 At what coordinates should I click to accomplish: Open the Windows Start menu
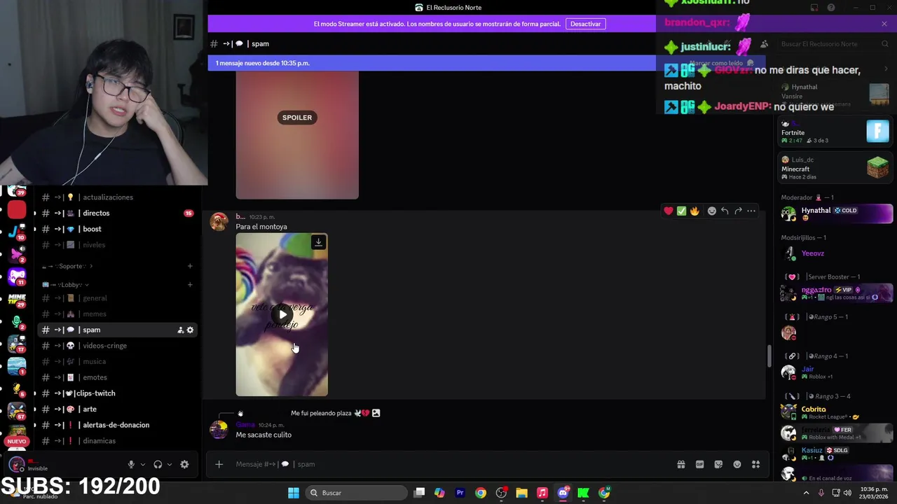click(x=294, y=493)
